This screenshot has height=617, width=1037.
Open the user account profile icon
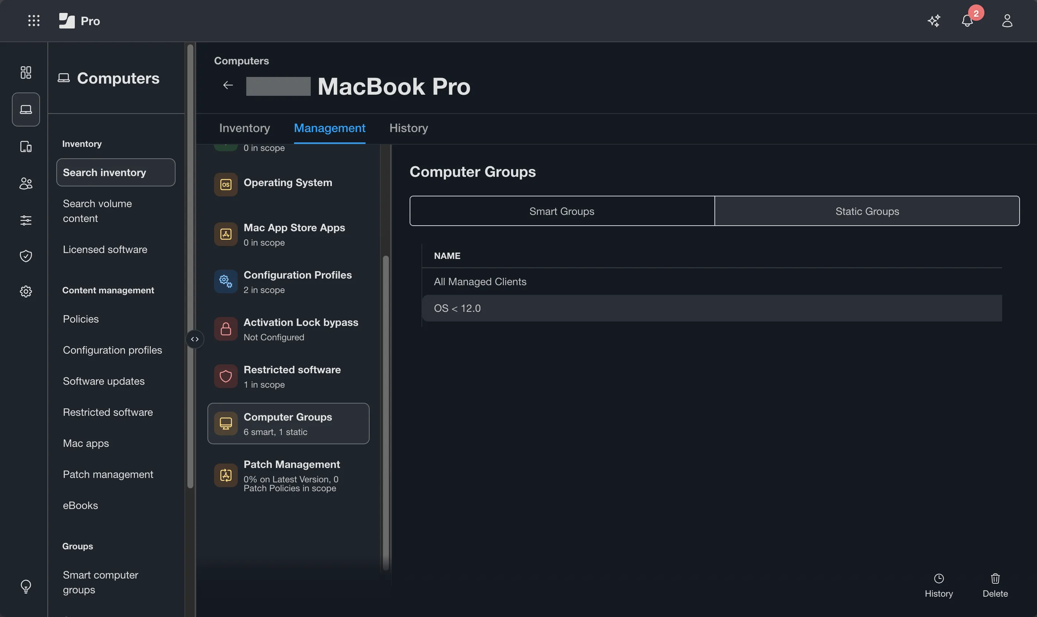pos(1007,21)
